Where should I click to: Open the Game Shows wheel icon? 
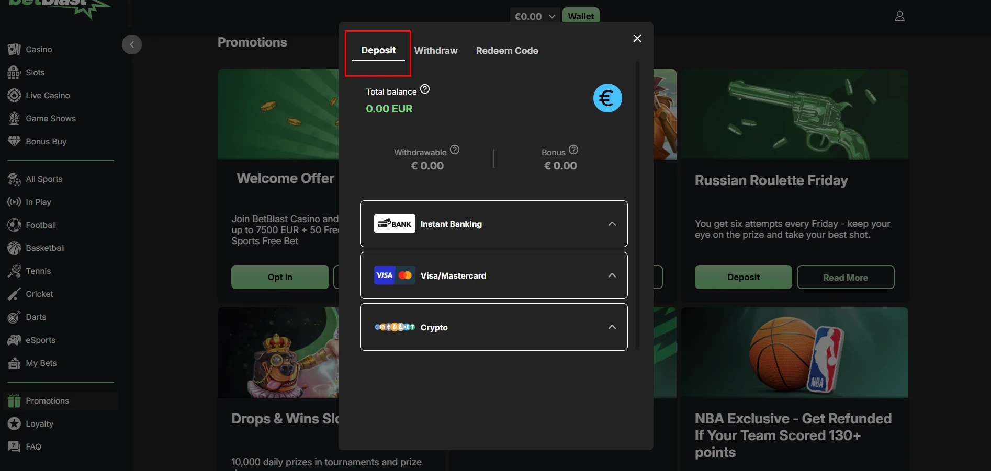click(x=14, y=118)
